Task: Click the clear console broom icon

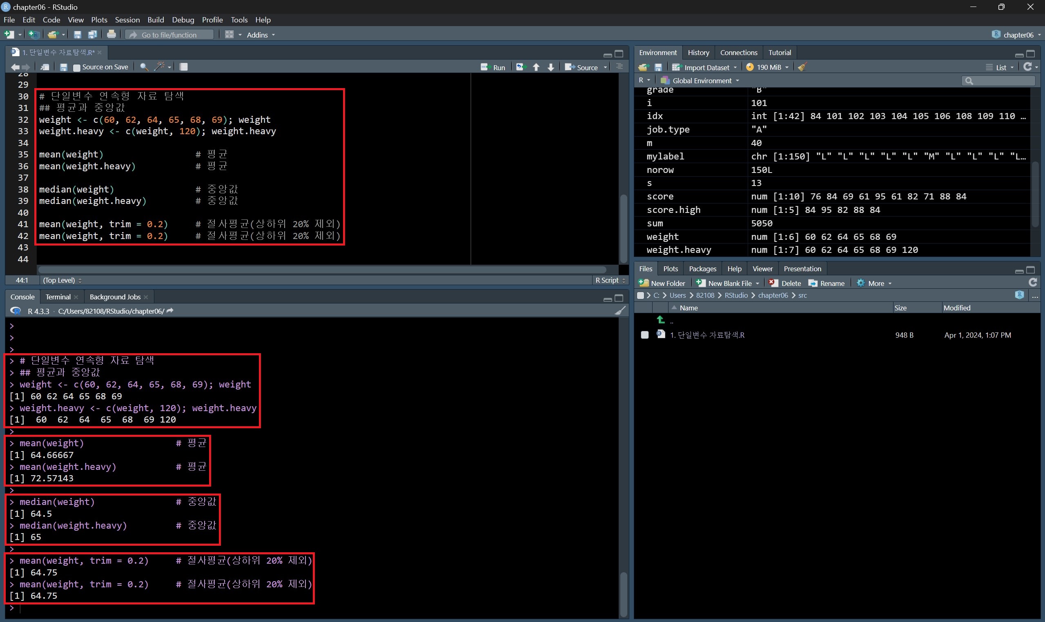Action: [619, 310]
